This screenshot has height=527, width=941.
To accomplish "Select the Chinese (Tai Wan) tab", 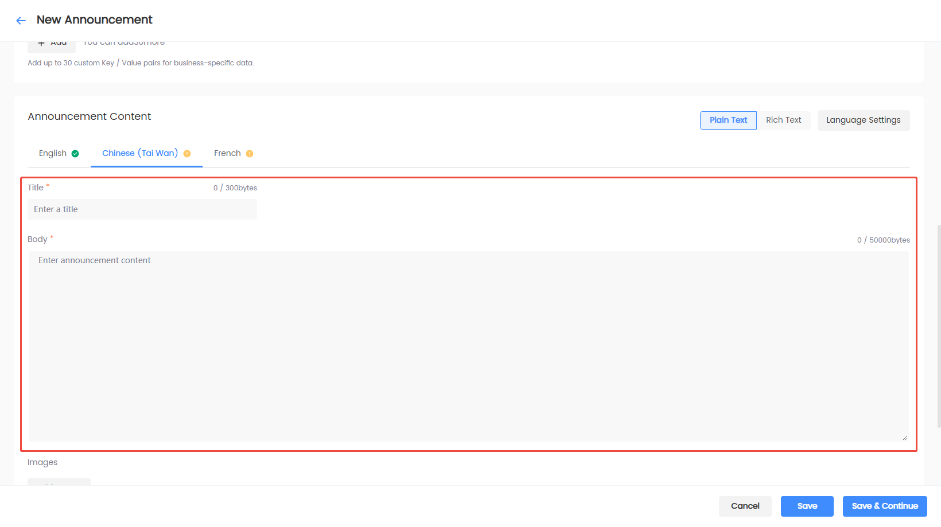I will tap(146, 154).
